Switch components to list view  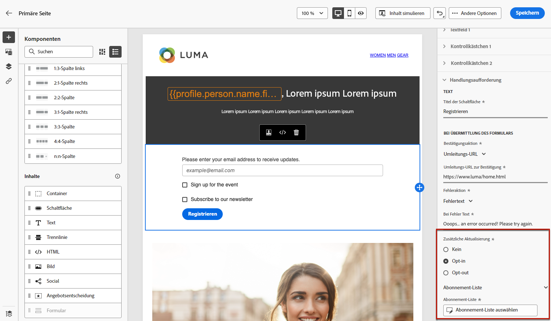point(115,52)
